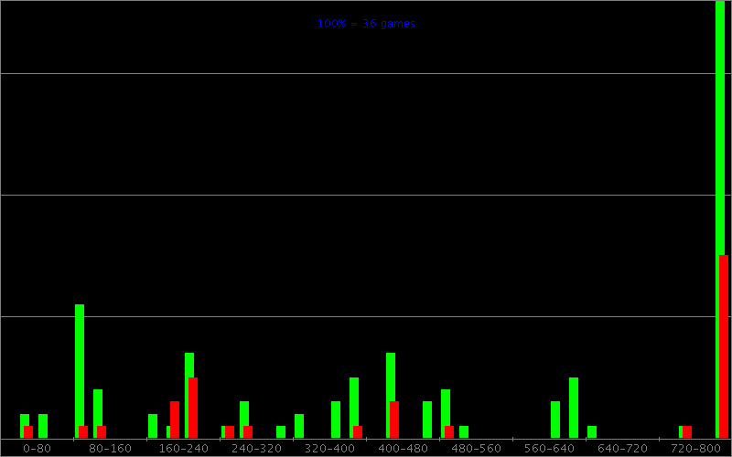The height and width of the screenshot is (457, 732).
Task: Pick the "240-320" axis label
Action: pyautogui.click(x=257, y=449)
